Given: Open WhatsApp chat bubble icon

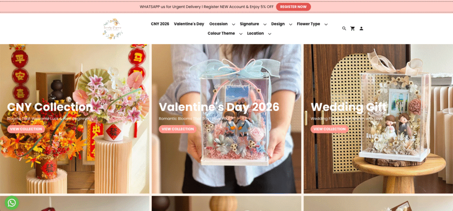Looking at the screenshot, I should (12, 203).
